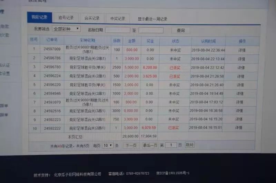Click the 奖金 column header
The image size is (276, 183).
coord(150,41)
